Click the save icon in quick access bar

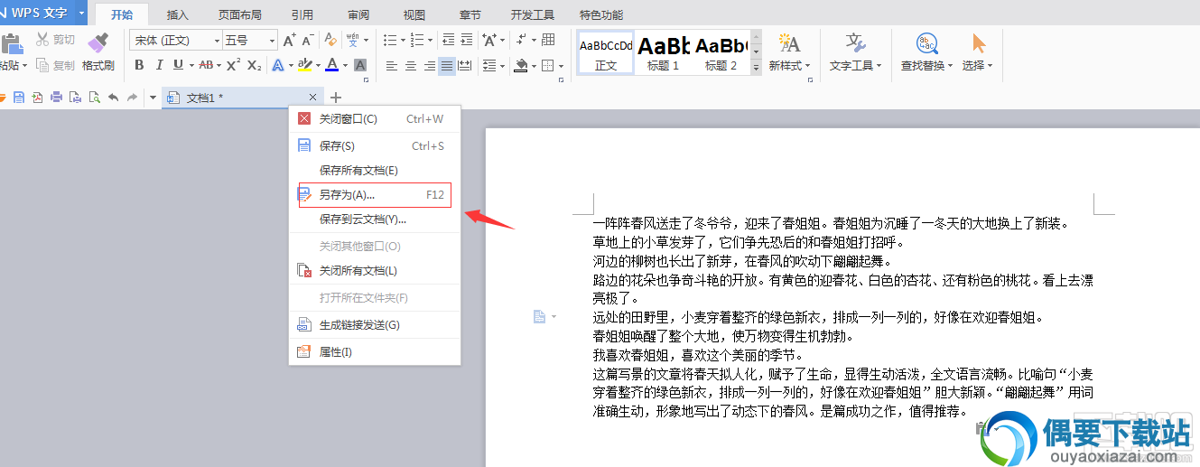(19, 98)
